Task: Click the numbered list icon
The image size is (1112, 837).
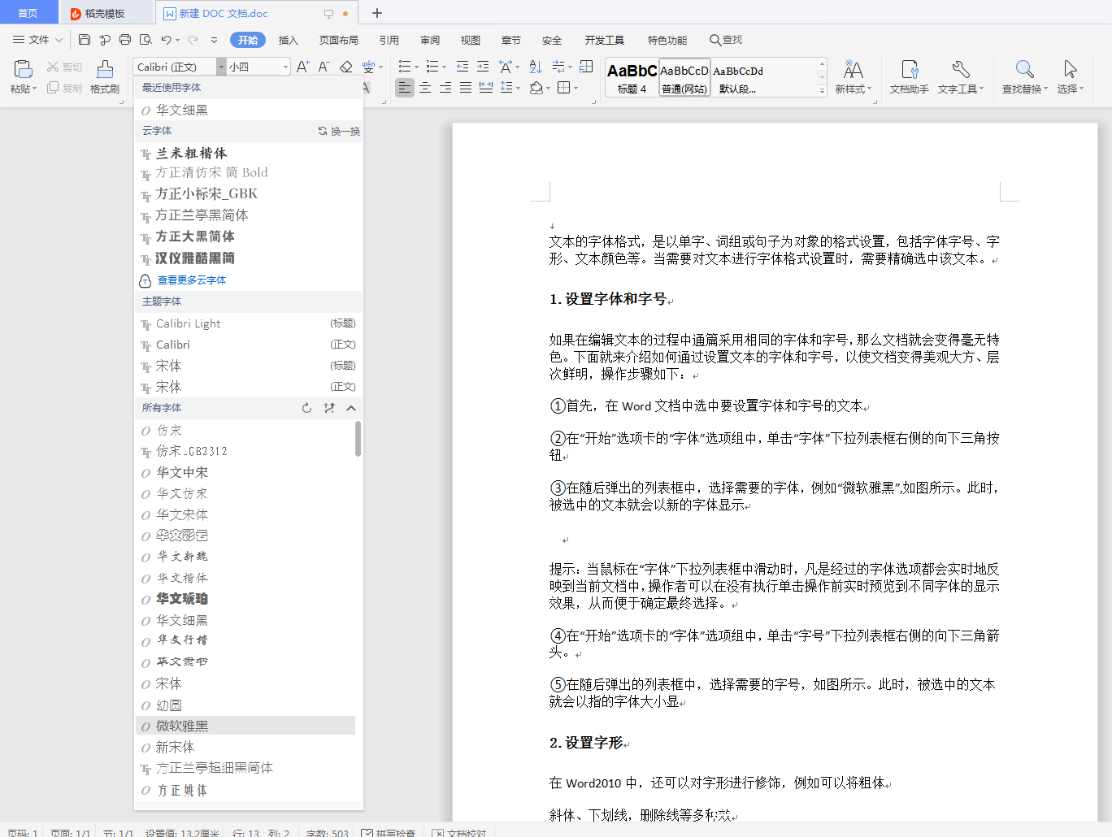Action: [432, 67]
